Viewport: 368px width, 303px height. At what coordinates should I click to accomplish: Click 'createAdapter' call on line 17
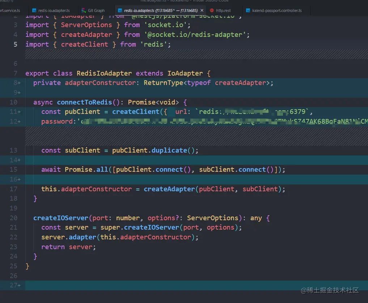169,189
